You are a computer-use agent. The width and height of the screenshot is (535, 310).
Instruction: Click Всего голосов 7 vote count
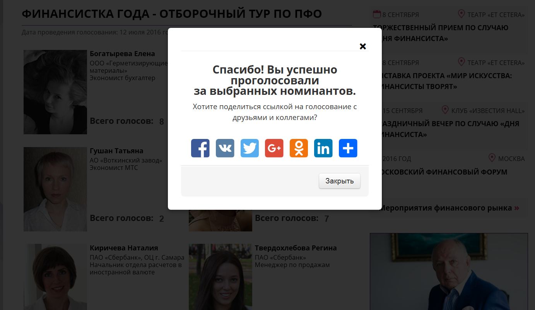point(292,218)
